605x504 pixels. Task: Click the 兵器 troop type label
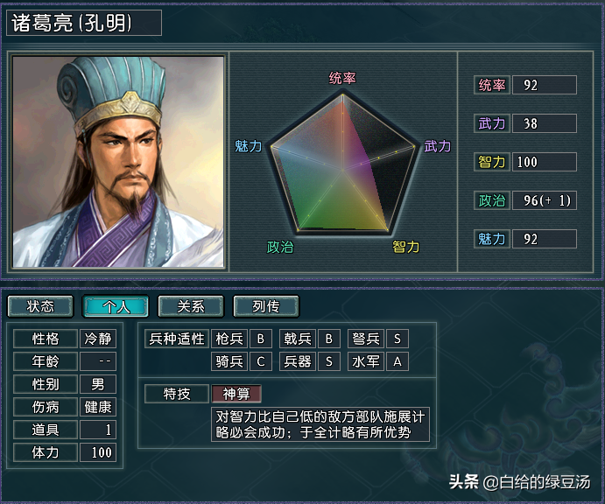tap(299, 360)
